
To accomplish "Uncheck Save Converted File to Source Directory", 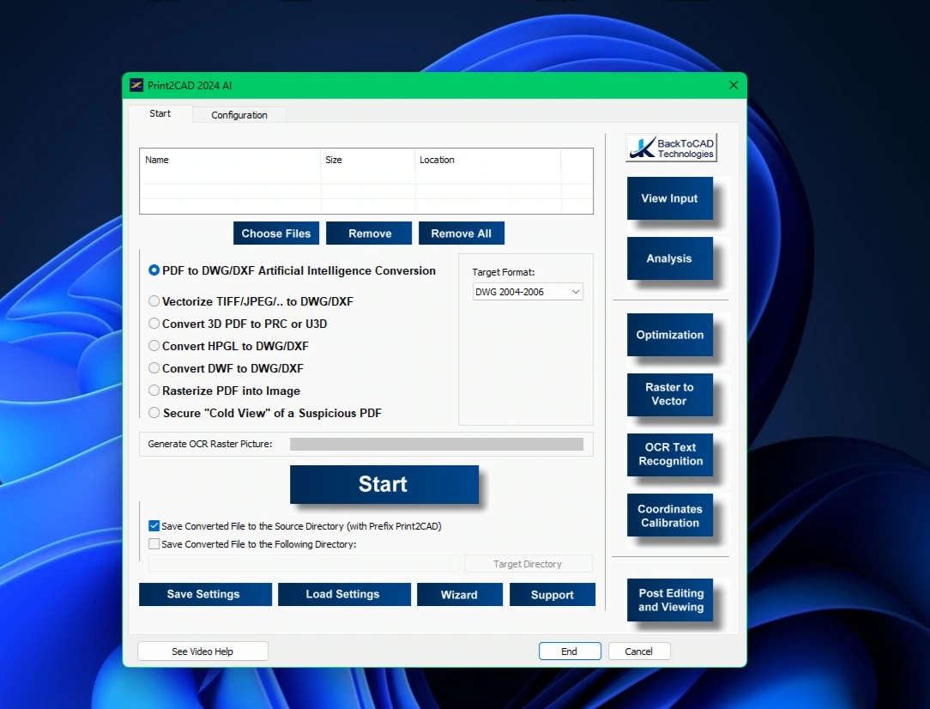I will click(154, 525).
